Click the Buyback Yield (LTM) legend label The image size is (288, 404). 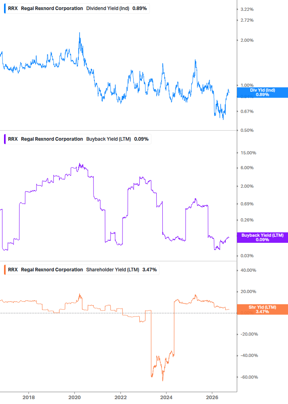coord(108,139)
